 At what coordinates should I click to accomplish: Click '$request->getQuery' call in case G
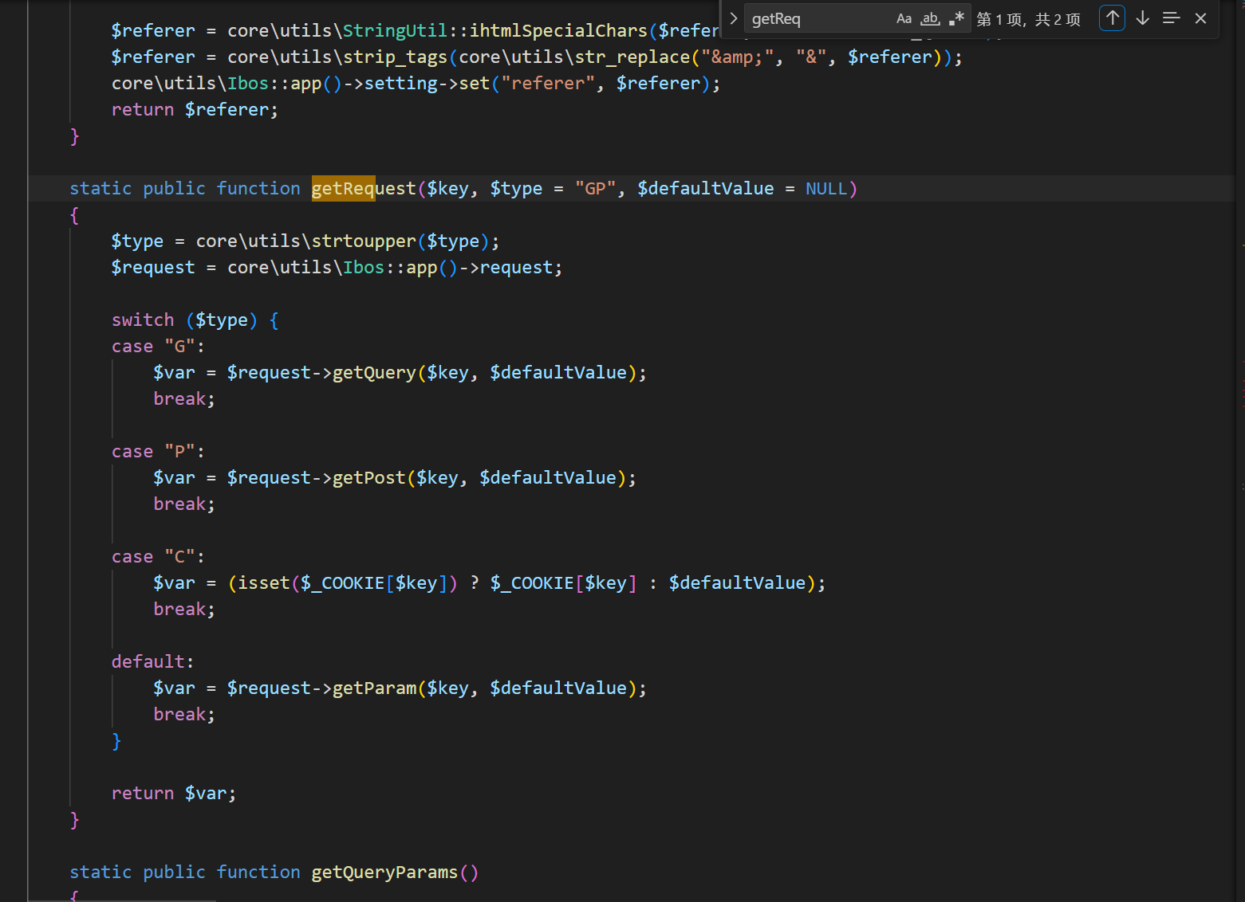(x=321, y=373)
